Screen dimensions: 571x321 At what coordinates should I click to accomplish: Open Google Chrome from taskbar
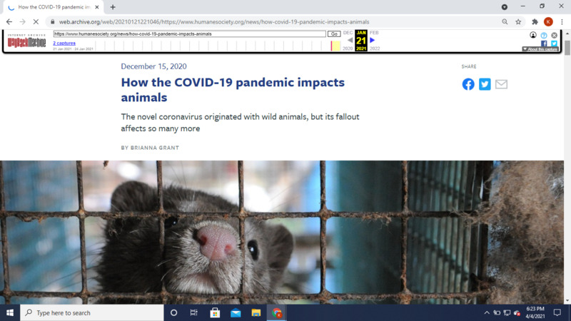pyautogui.click(x=277, y=312)
